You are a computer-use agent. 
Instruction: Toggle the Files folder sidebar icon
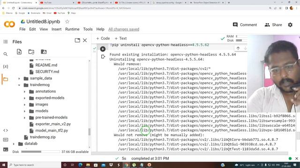(6, 79)
